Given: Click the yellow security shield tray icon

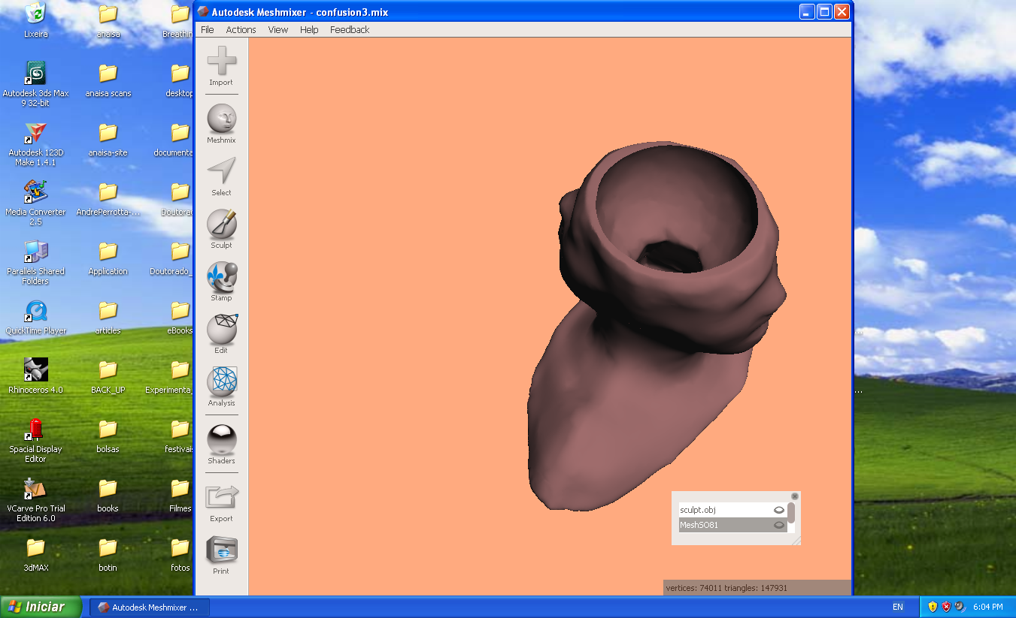Looking at the screenshot, I should 933,607.
